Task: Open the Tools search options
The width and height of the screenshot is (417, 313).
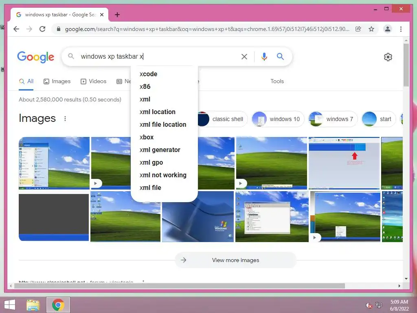Action: 277,82
